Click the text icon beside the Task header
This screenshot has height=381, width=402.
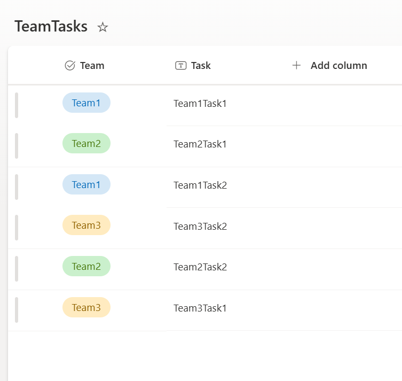[x=180, y=66]
